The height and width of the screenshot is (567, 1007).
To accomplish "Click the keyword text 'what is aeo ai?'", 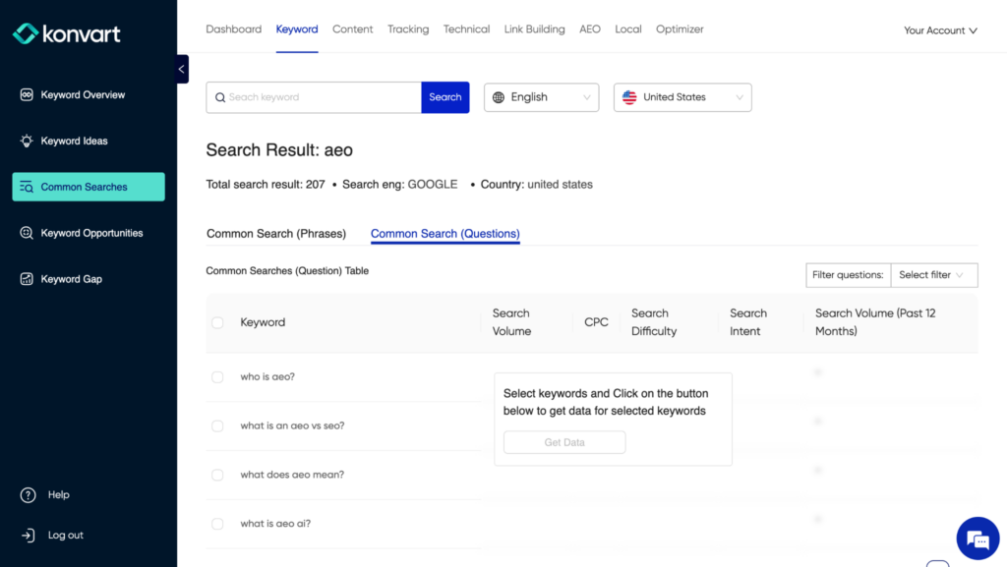I will (275, 524).
